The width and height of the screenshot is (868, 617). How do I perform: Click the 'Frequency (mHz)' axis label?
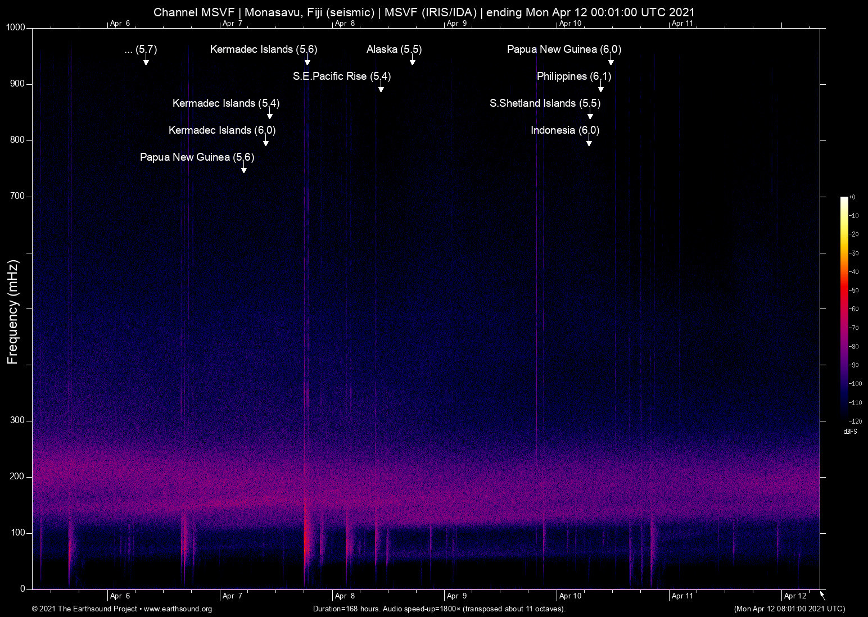(x=13, y=312)
